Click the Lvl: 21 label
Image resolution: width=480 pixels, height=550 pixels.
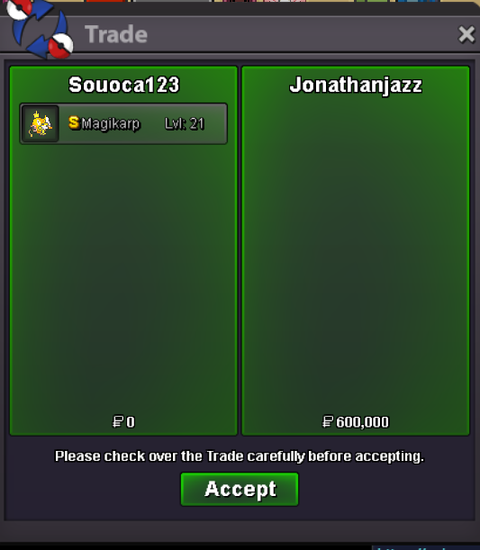pos(185,123)
